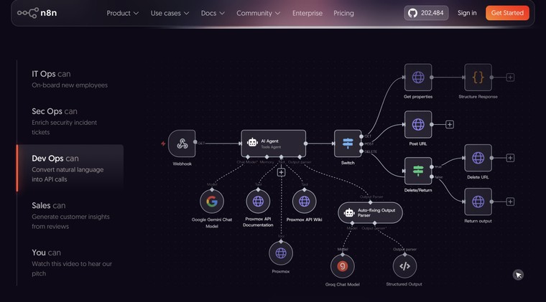Click the Return output globe node
Screen dimensions: 546x302
478,202
